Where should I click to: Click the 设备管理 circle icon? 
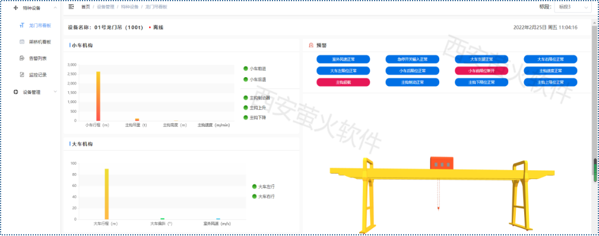pos(15,92)
